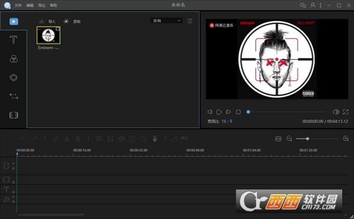354x219 pixels.
Task: Toggle fullscreen preview
Action: [x=346, y=112]
